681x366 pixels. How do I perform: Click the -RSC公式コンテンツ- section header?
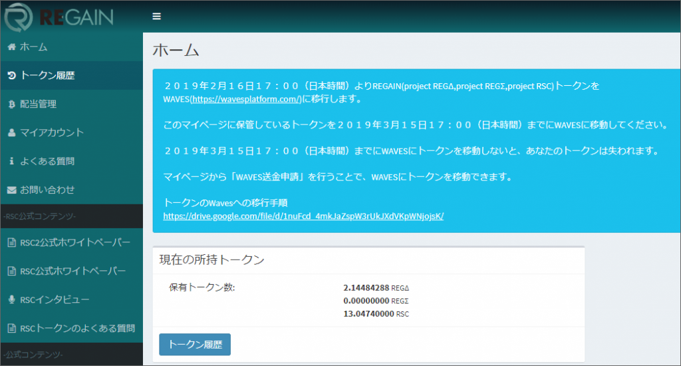click(39, 216)
